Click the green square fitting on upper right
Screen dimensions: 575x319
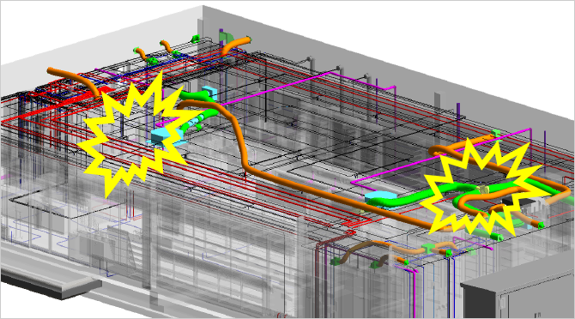pos(496,133)
